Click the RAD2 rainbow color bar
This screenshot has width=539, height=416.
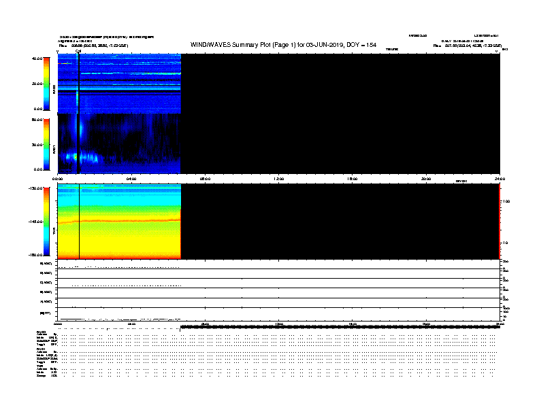click(46, 84)
